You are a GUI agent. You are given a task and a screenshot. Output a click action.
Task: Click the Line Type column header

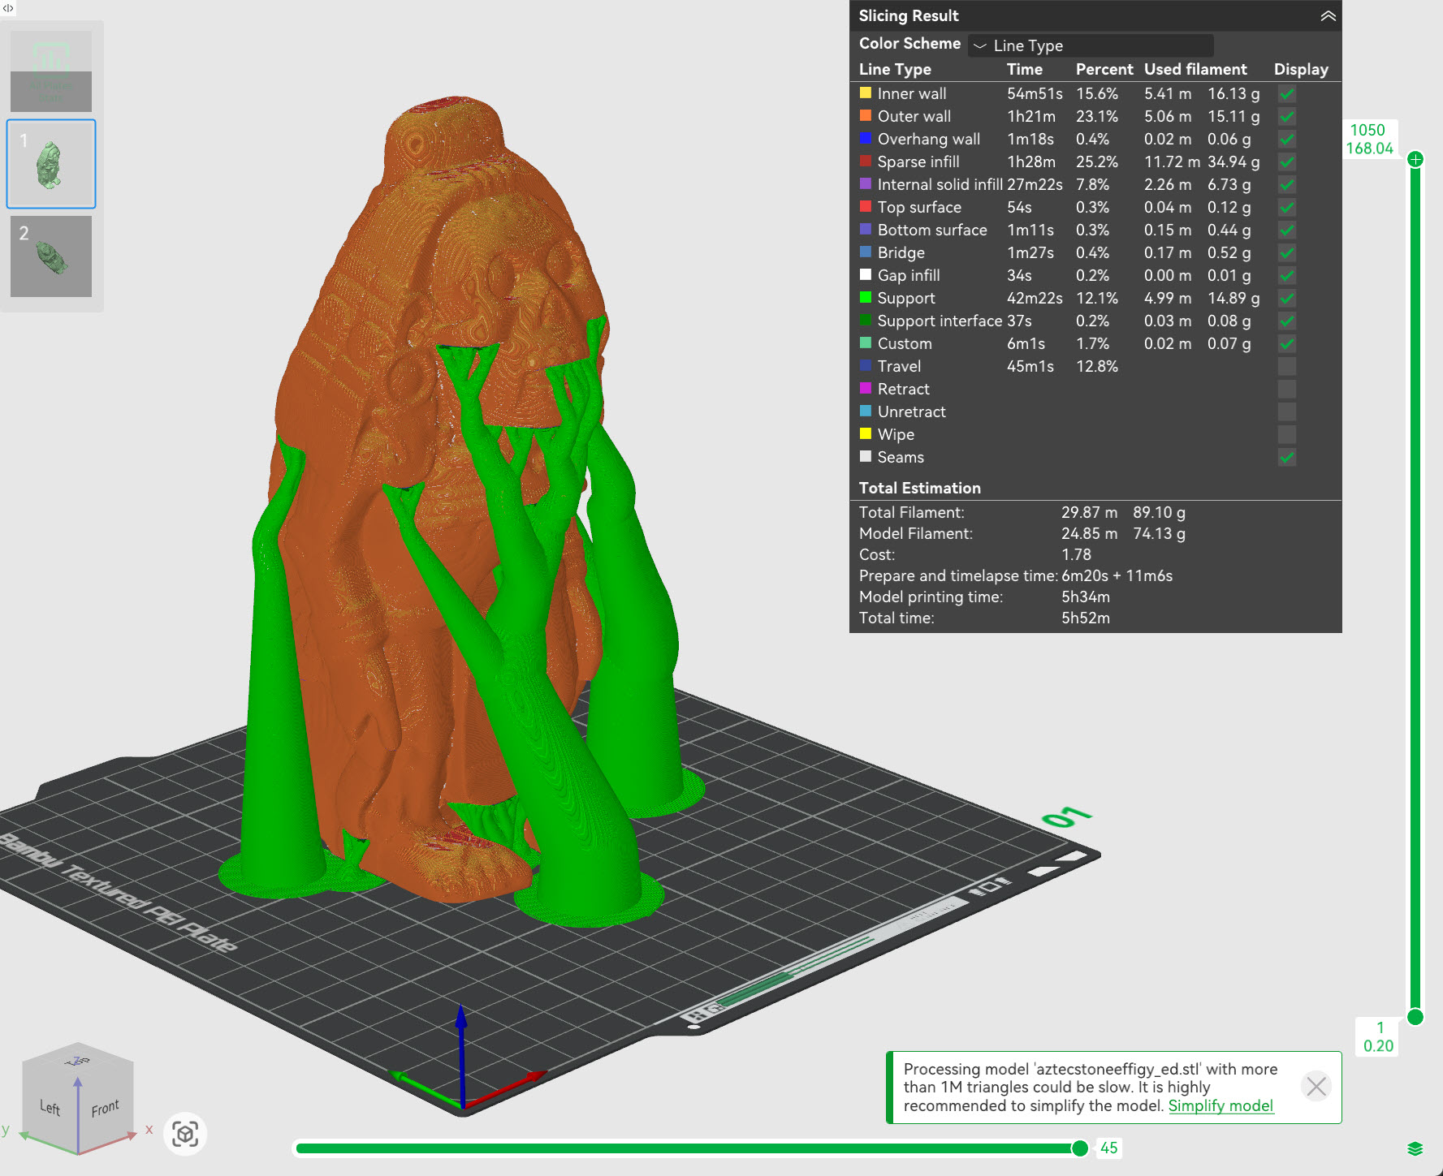coord(895,70)
